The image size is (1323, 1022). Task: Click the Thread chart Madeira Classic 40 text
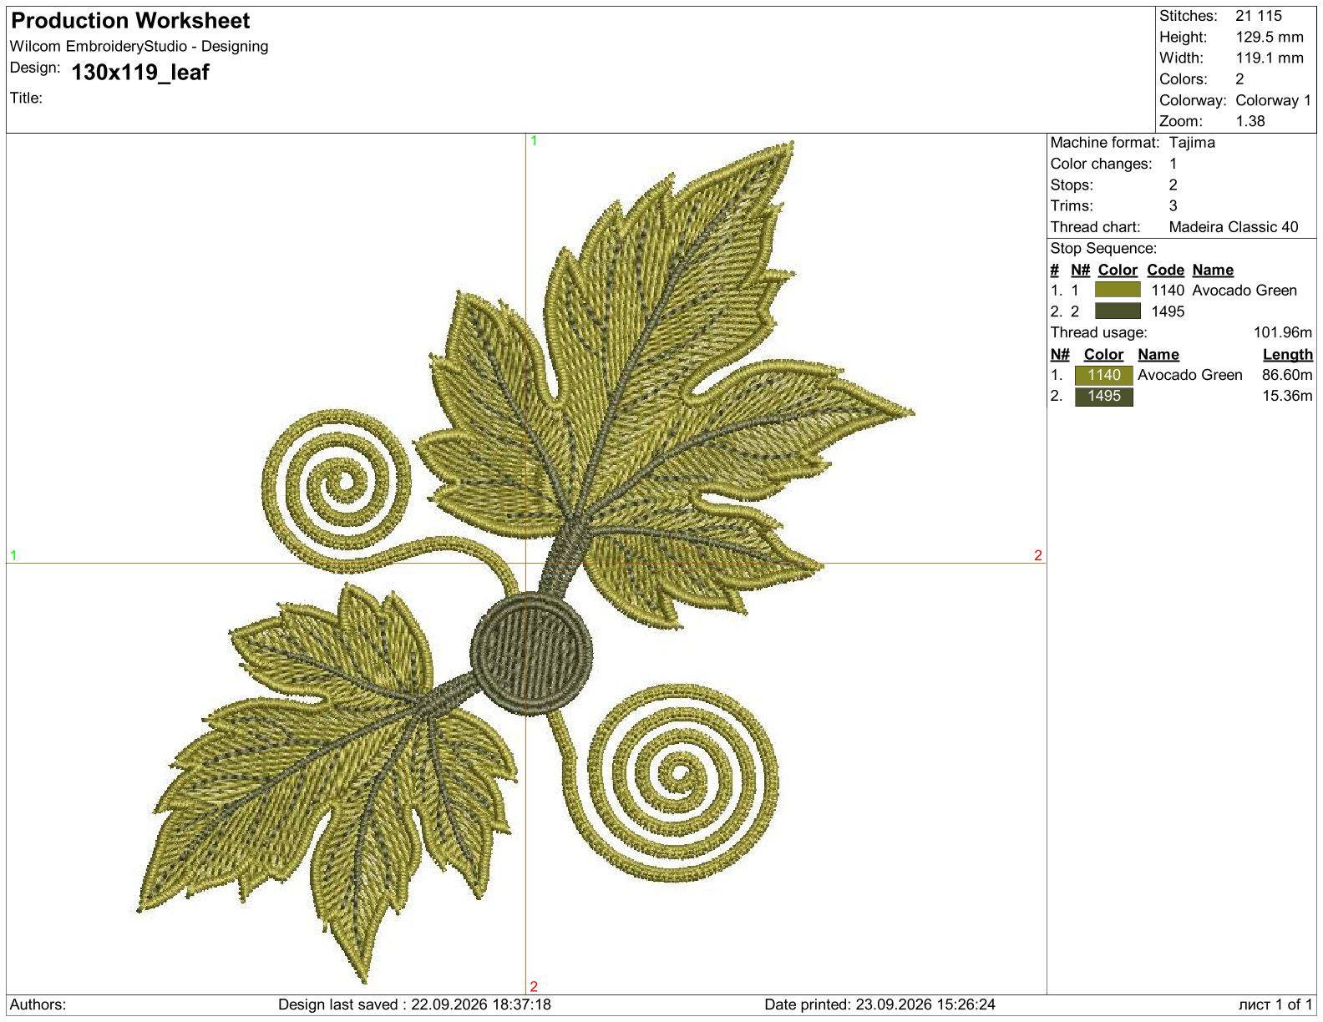[x=1234, y=227]
